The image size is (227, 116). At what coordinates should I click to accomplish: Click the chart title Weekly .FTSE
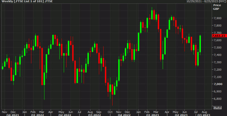pos(27,1)
